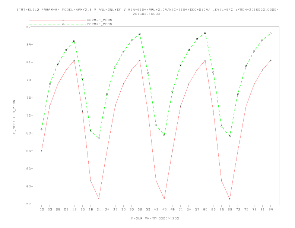This screenshot has width=295, height=228.
Task: Click the y-axis tick value 63
Action: [x=28, y=169]
